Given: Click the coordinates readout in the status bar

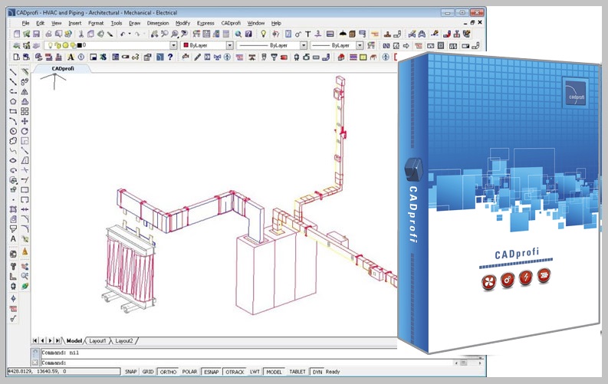Looking at the screenshot, I should coord(64,372).
